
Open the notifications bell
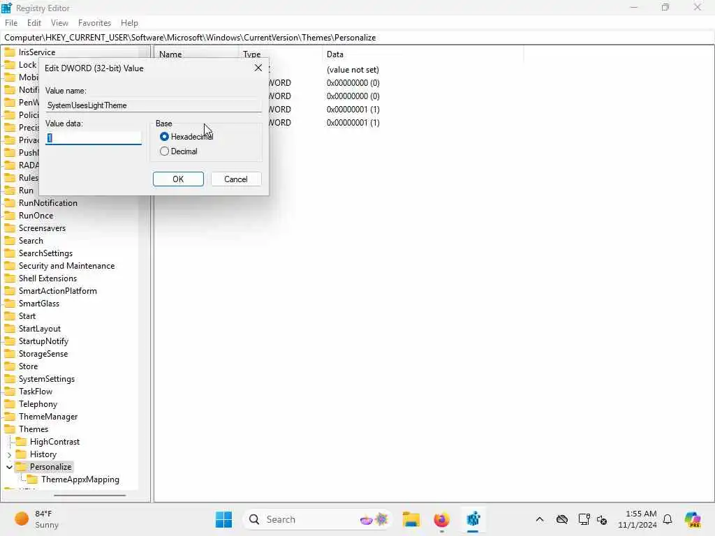(x=668, y=519)
